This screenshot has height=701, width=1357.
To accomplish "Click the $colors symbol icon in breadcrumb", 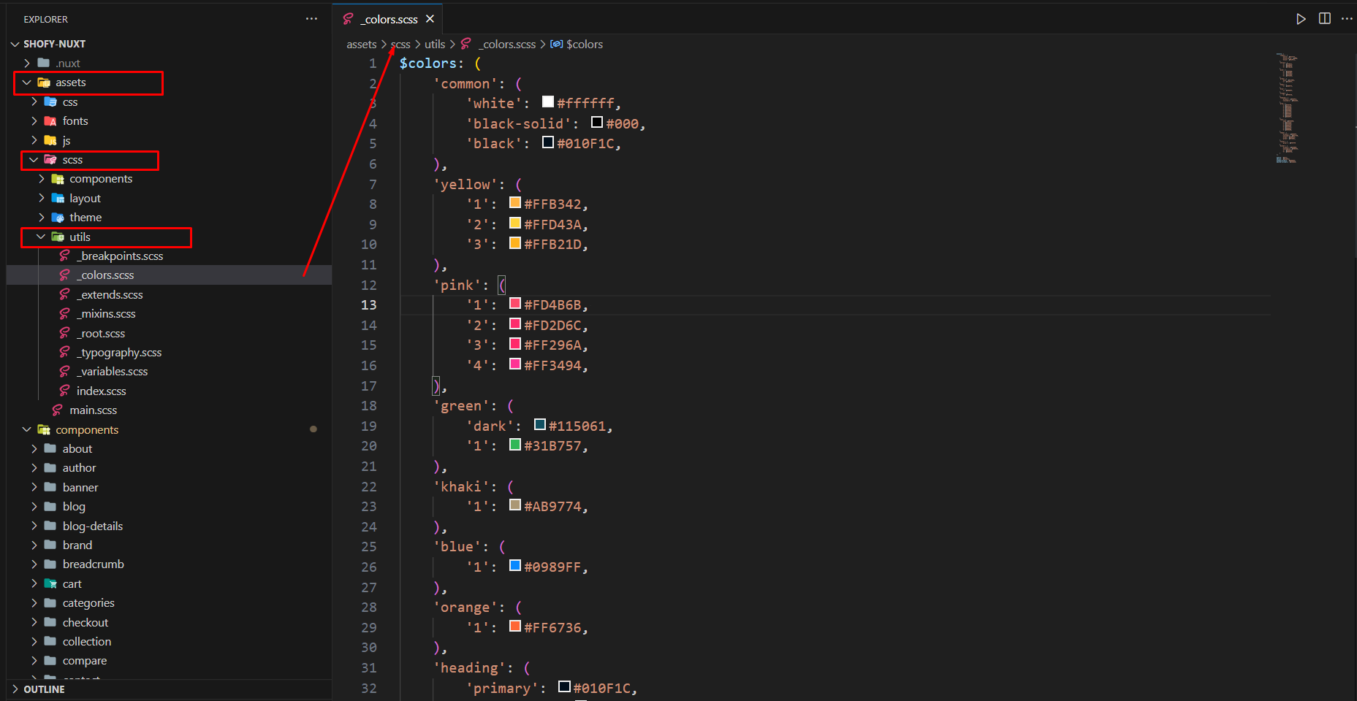I will click(557, 44).
